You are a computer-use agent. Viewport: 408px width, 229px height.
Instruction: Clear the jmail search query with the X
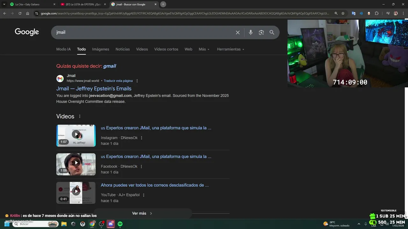(237, 32)
